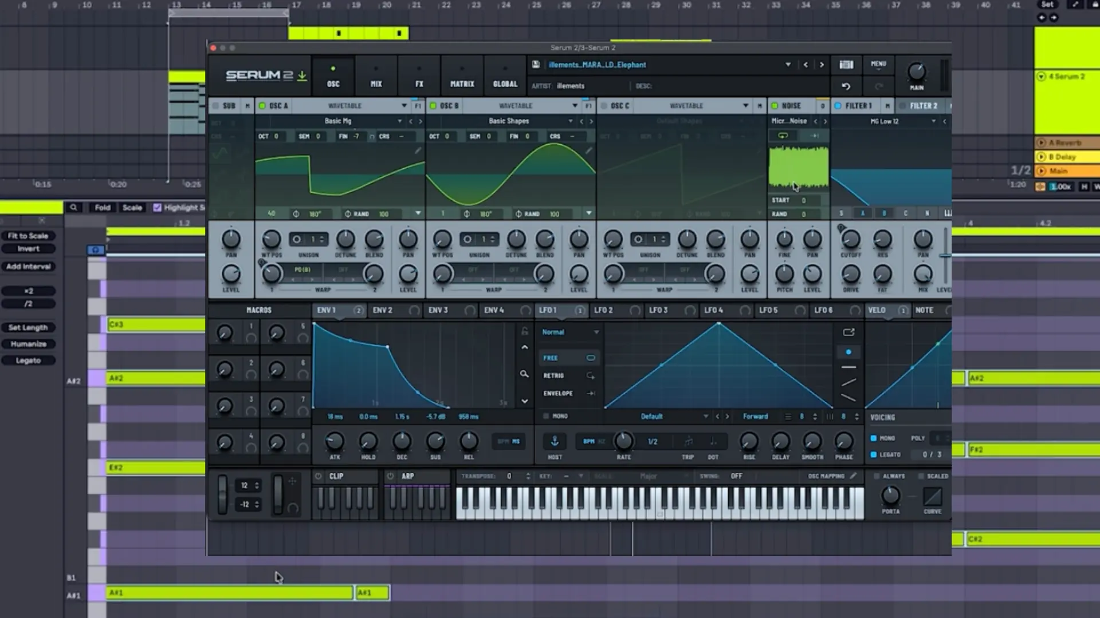The image size is (1100, 618).
Task: Click envelope zoom magnifier icon
Action: 524,374
